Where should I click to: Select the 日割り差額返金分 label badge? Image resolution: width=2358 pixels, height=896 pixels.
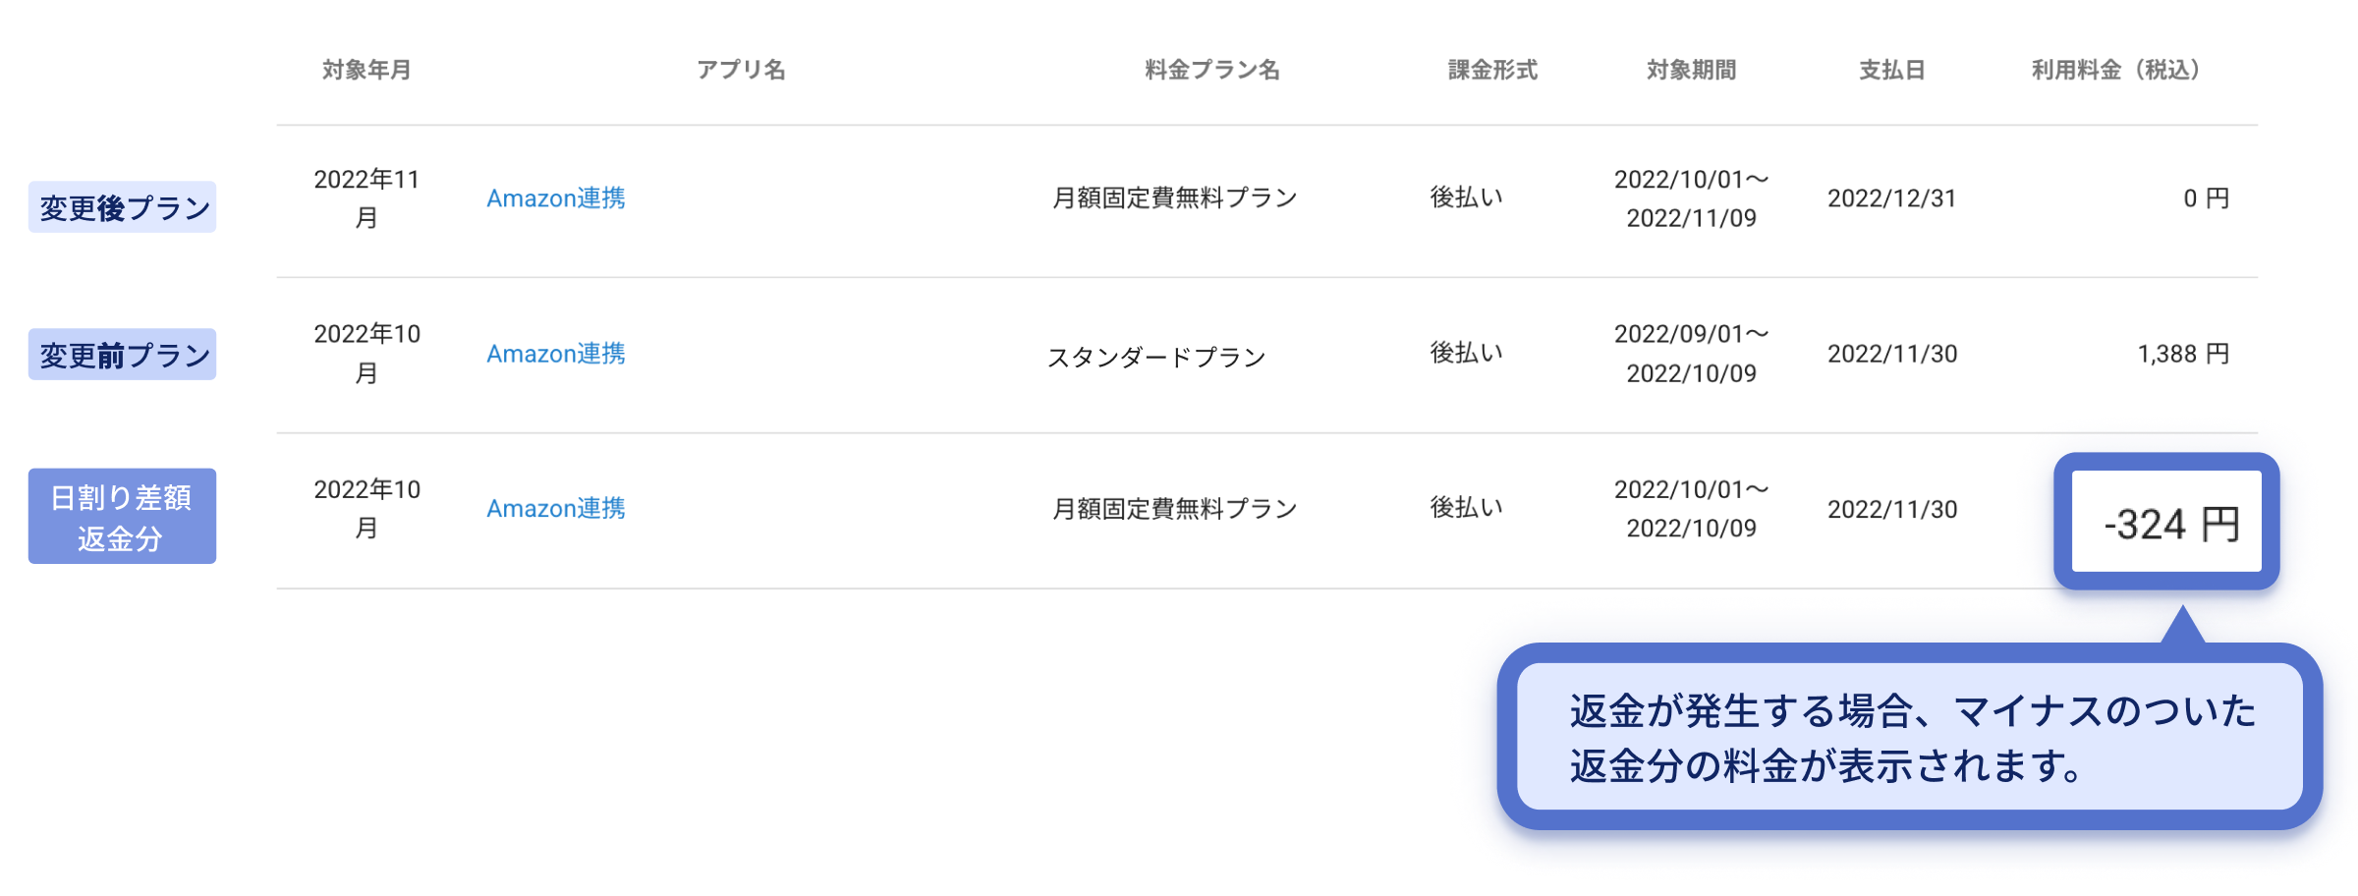coord(122,514)
